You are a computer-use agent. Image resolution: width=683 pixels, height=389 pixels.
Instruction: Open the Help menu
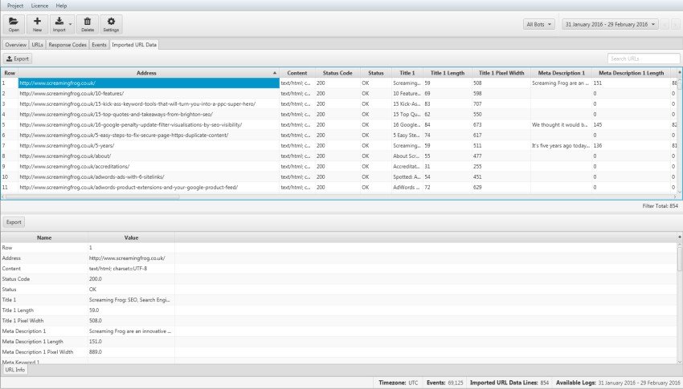click(61, 6)
